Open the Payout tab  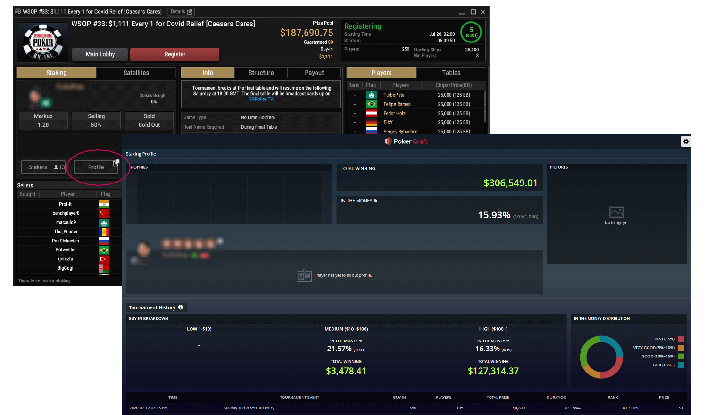[314, 73]
